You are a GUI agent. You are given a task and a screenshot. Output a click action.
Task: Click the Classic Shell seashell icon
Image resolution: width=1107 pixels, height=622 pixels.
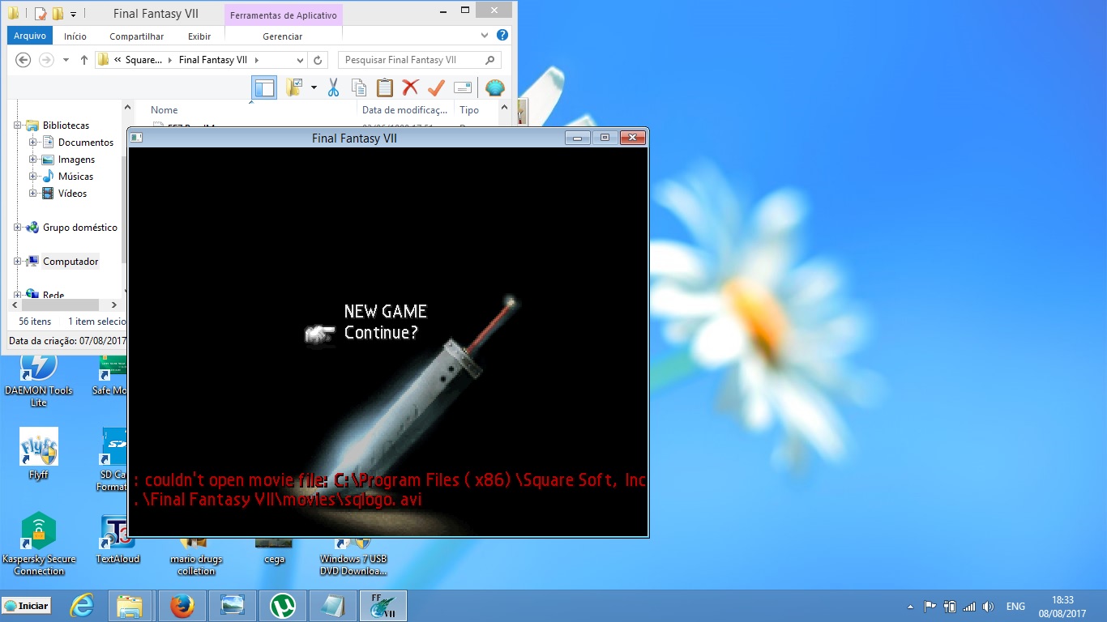[494, 88]
